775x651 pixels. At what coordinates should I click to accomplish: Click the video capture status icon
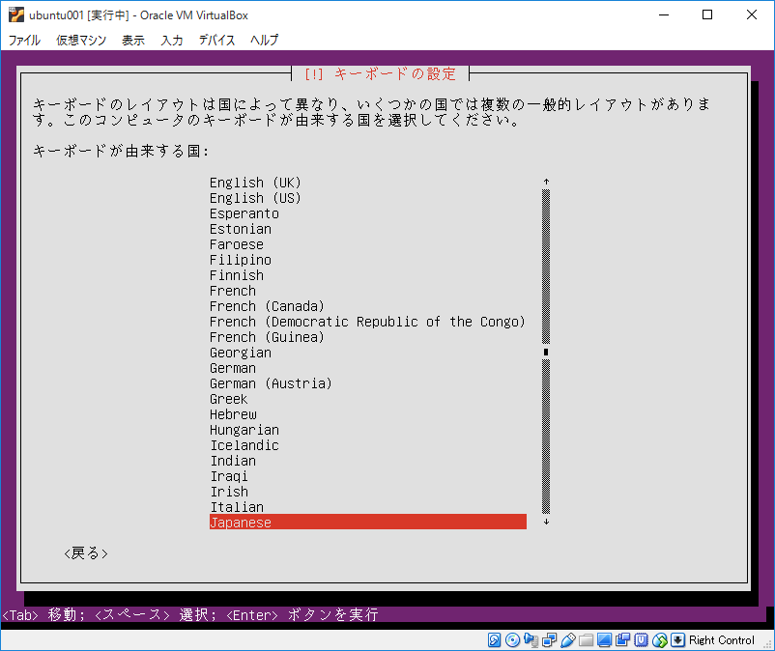tap(622, 640)
